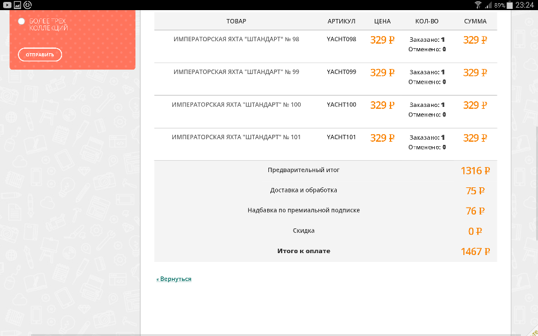Select product Императорская яхта Штандарт № 98
Viewport: 538px width, 336px height.
pyautogui.click(x=236, y=39)
